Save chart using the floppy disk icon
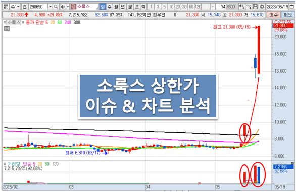The width and height of the screenshot is (296, 192). [x=255, y=7]
